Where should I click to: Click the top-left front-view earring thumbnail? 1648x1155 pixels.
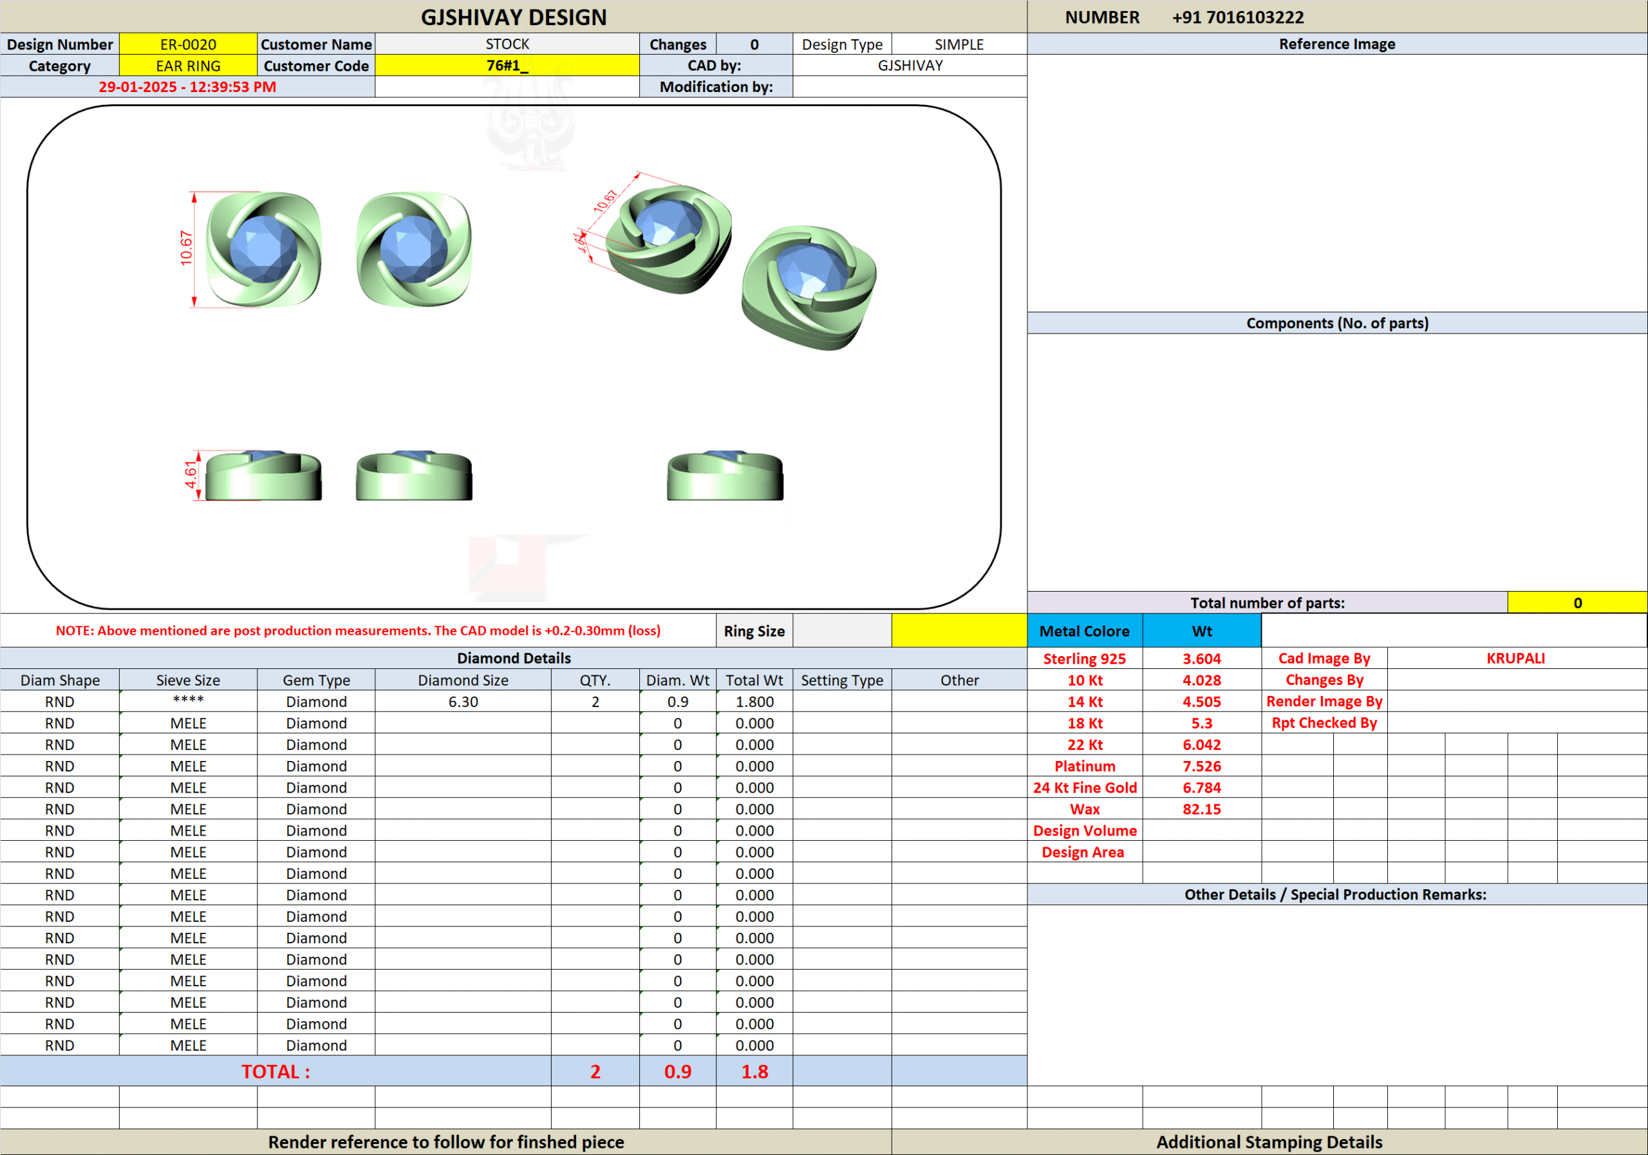click(263, 249)
